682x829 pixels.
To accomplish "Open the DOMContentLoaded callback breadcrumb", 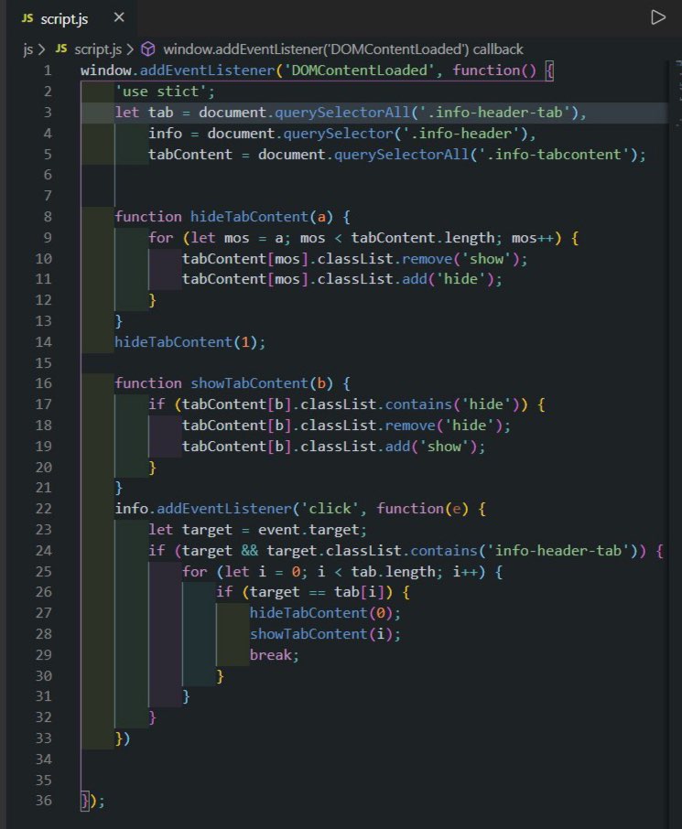I will (343, 49).
